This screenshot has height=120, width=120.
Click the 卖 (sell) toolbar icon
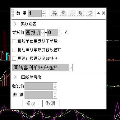pos(63,13)
